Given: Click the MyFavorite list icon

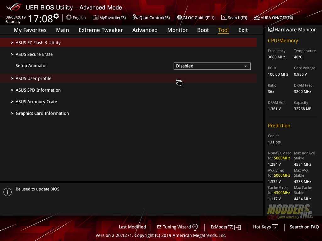Looking at the screenshot, I should (96, 18).
